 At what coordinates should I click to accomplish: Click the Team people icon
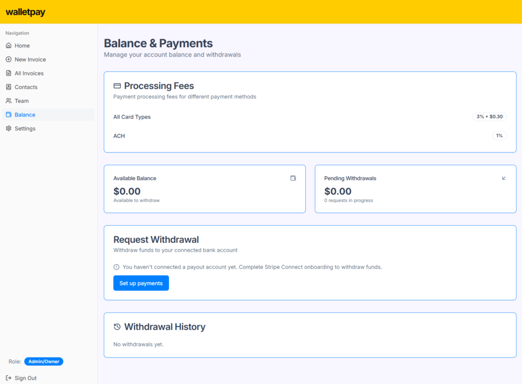click(x=9, y=101)
